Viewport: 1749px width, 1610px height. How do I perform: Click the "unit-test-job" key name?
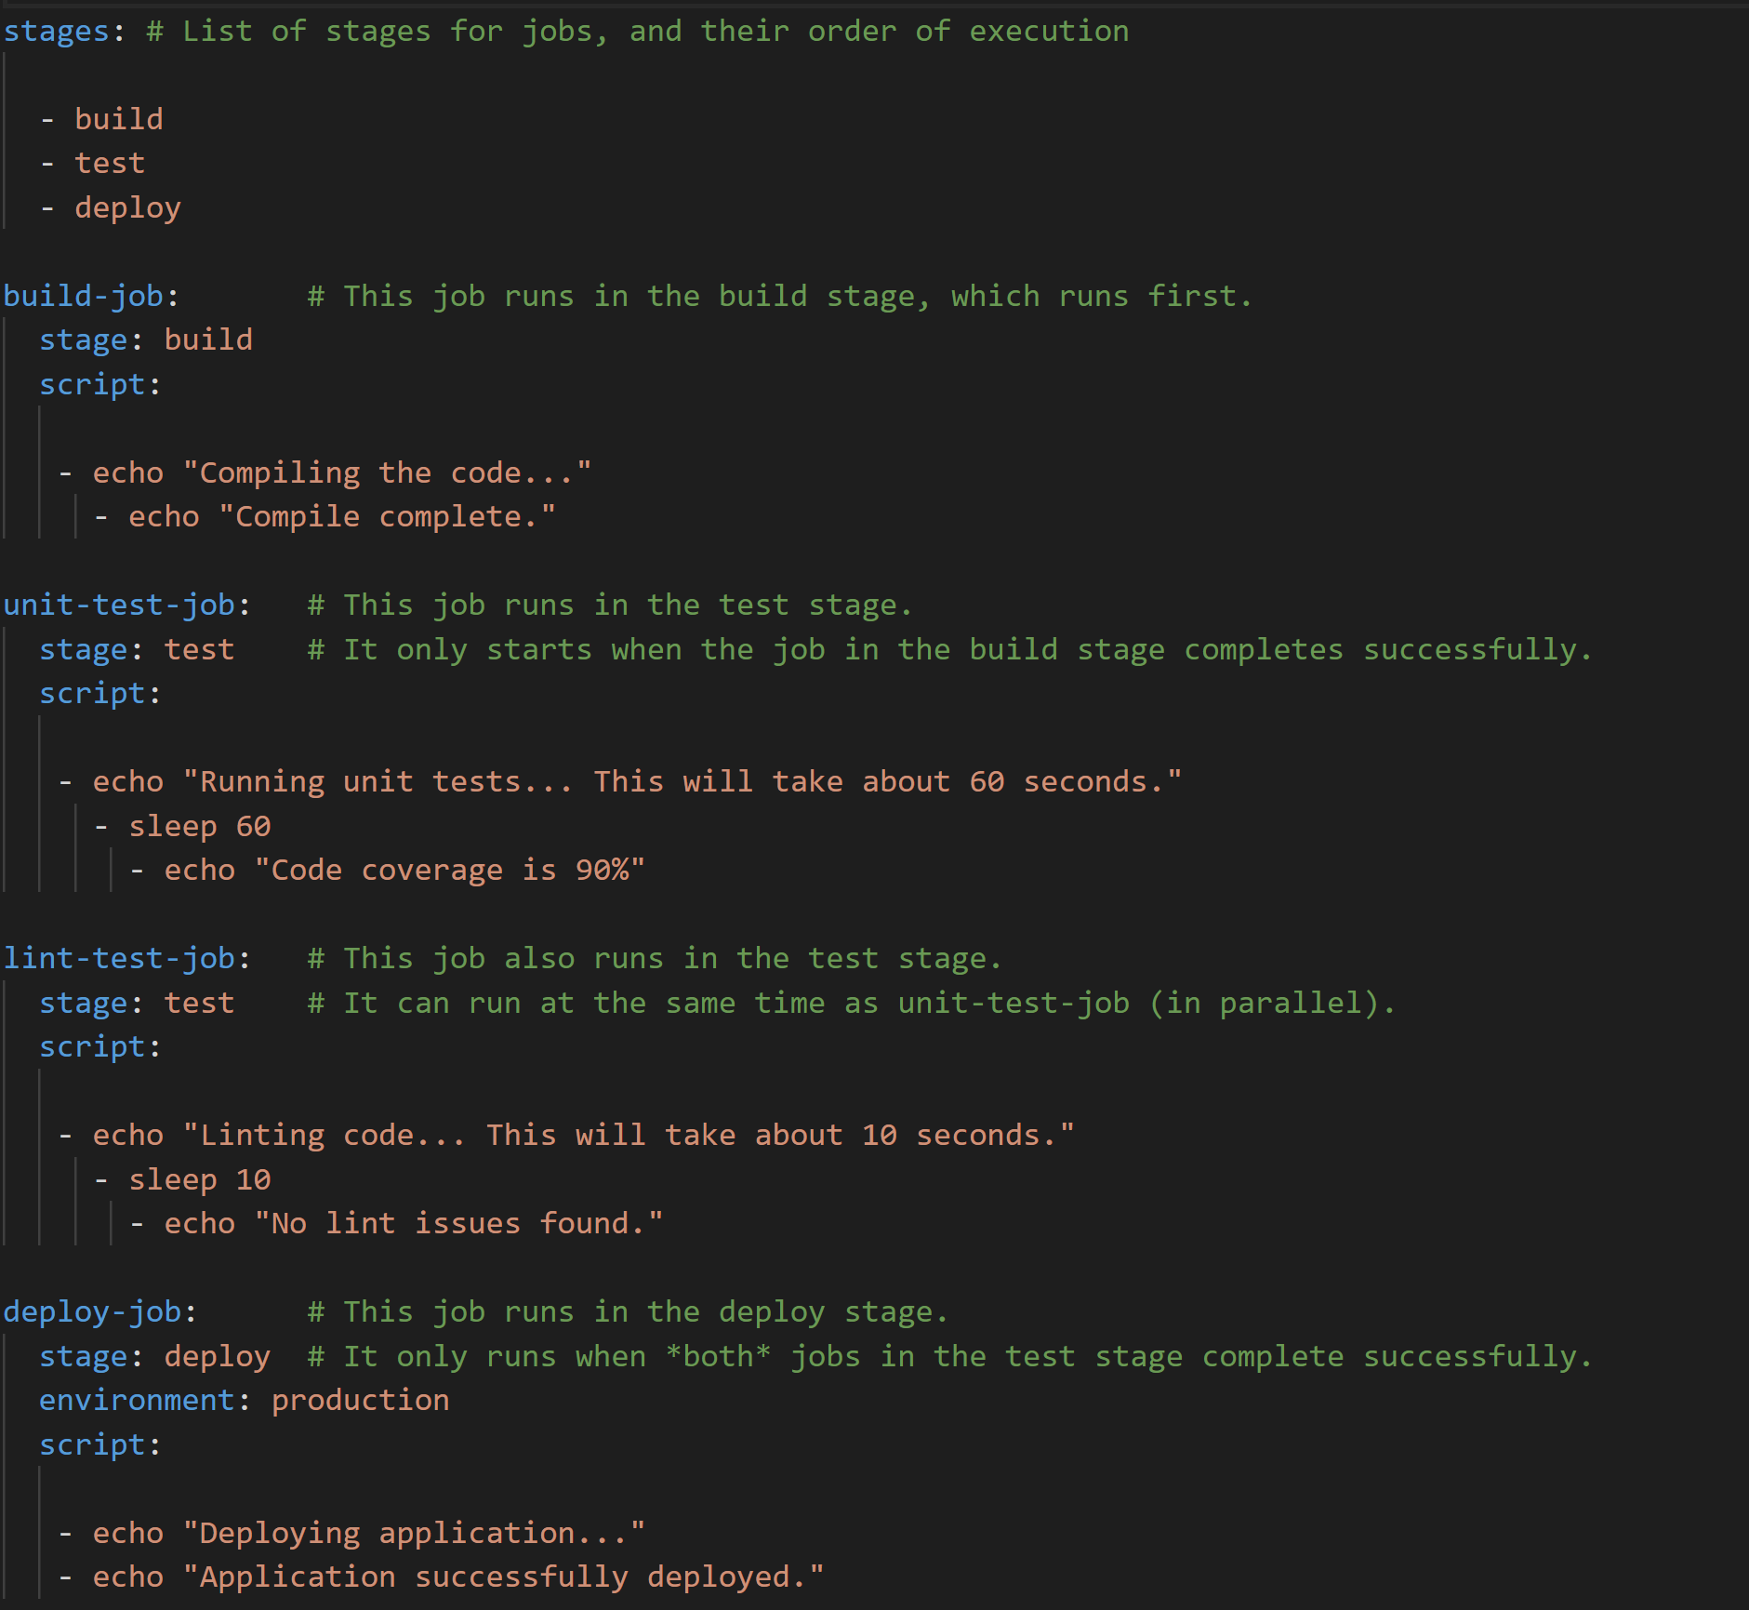click(119, 605)
